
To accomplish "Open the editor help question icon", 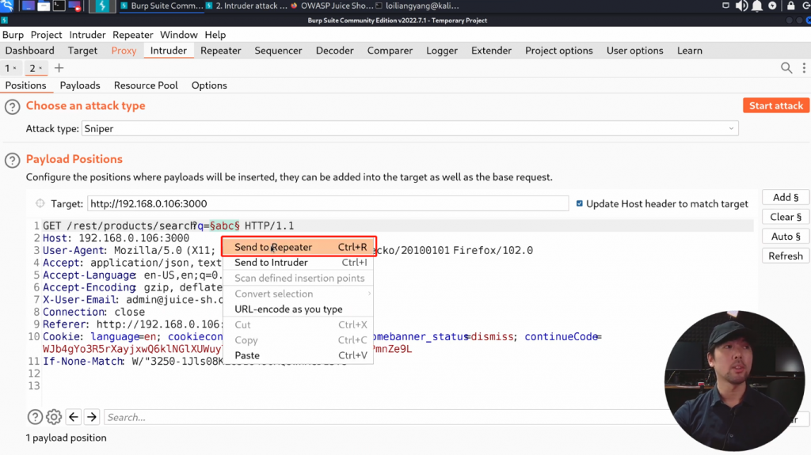I will pyautogui.click(x=35, y=417).
